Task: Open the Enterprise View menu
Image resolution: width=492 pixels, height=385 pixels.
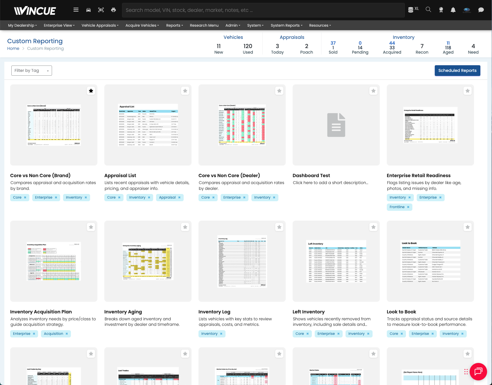Action: (59, 25)
